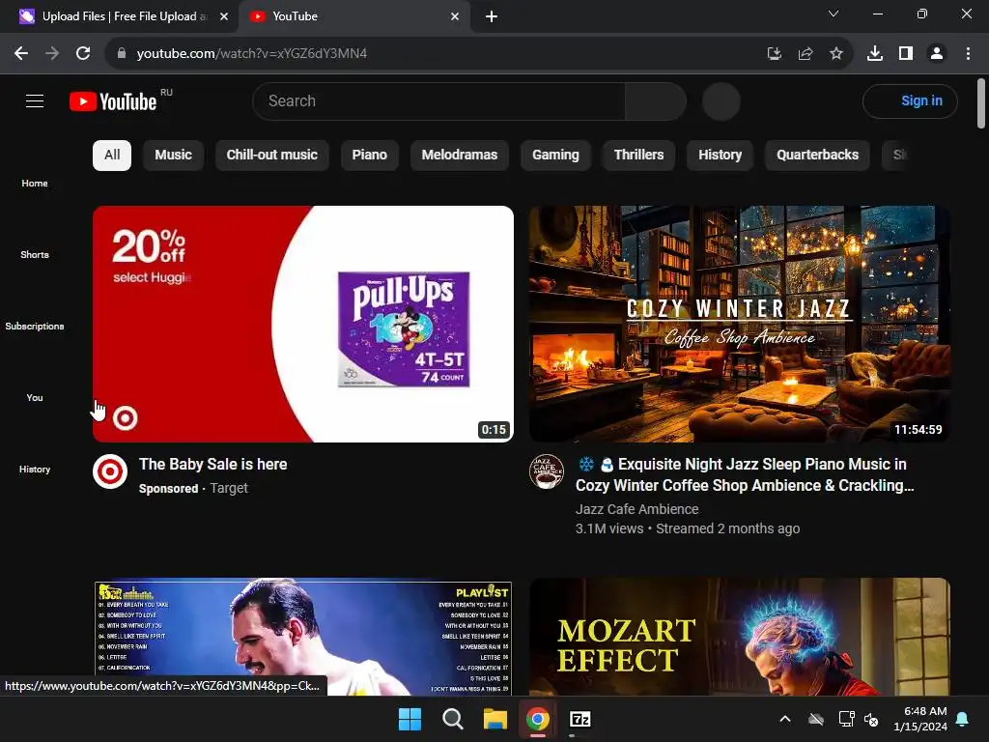Open the Mozart Effect video thumbnail

tap(739, 637)
